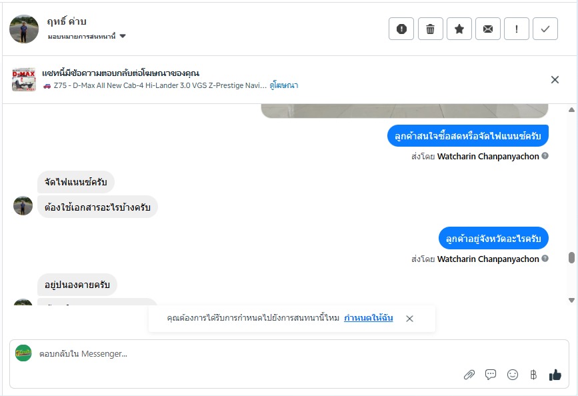The width and height of the screenshot is (578, 396).
Task: Click the exclamation mark priority button
Action: 517,29
